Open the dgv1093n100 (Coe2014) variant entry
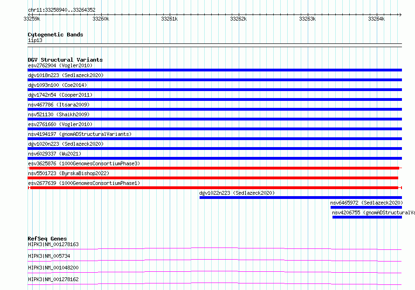 coord(57,85)
